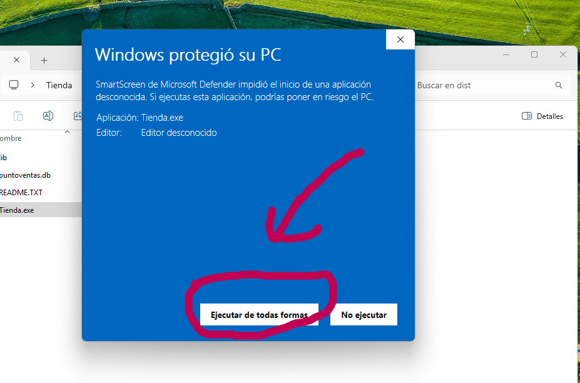Click the Ejecutar de todas formas button
Screen dimensions: 580x383
pos(259,315)
